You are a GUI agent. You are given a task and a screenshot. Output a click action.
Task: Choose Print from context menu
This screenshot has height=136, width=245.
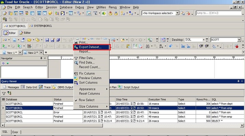click(91, 42)
